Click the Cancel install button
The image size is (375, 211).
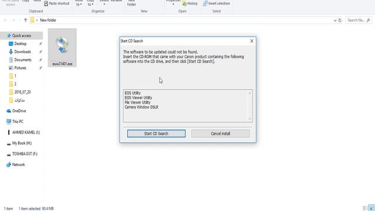click(x=220, y=134)
